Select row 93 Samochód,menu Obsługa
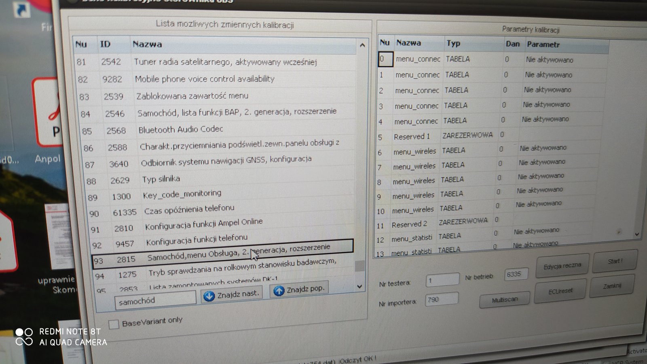The width and height of the screenshot is (647, 364). pyautogui.click(x=223, y=254)
